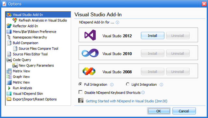Screen dimensions: 208x118
Task: Click the Visual Studio 2010 infinity logo
Action: tap(90, 53)
